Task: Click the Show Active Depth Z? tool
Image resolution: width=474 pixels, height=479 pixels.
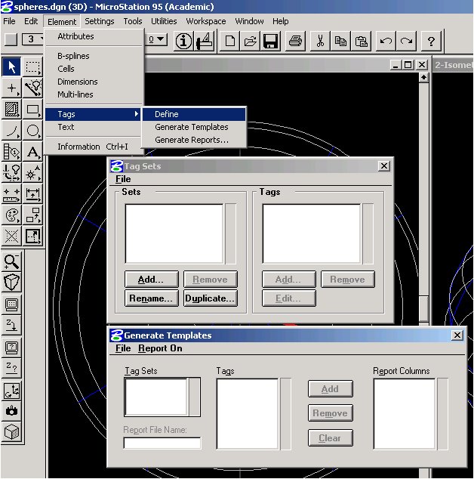Action: 11,368
